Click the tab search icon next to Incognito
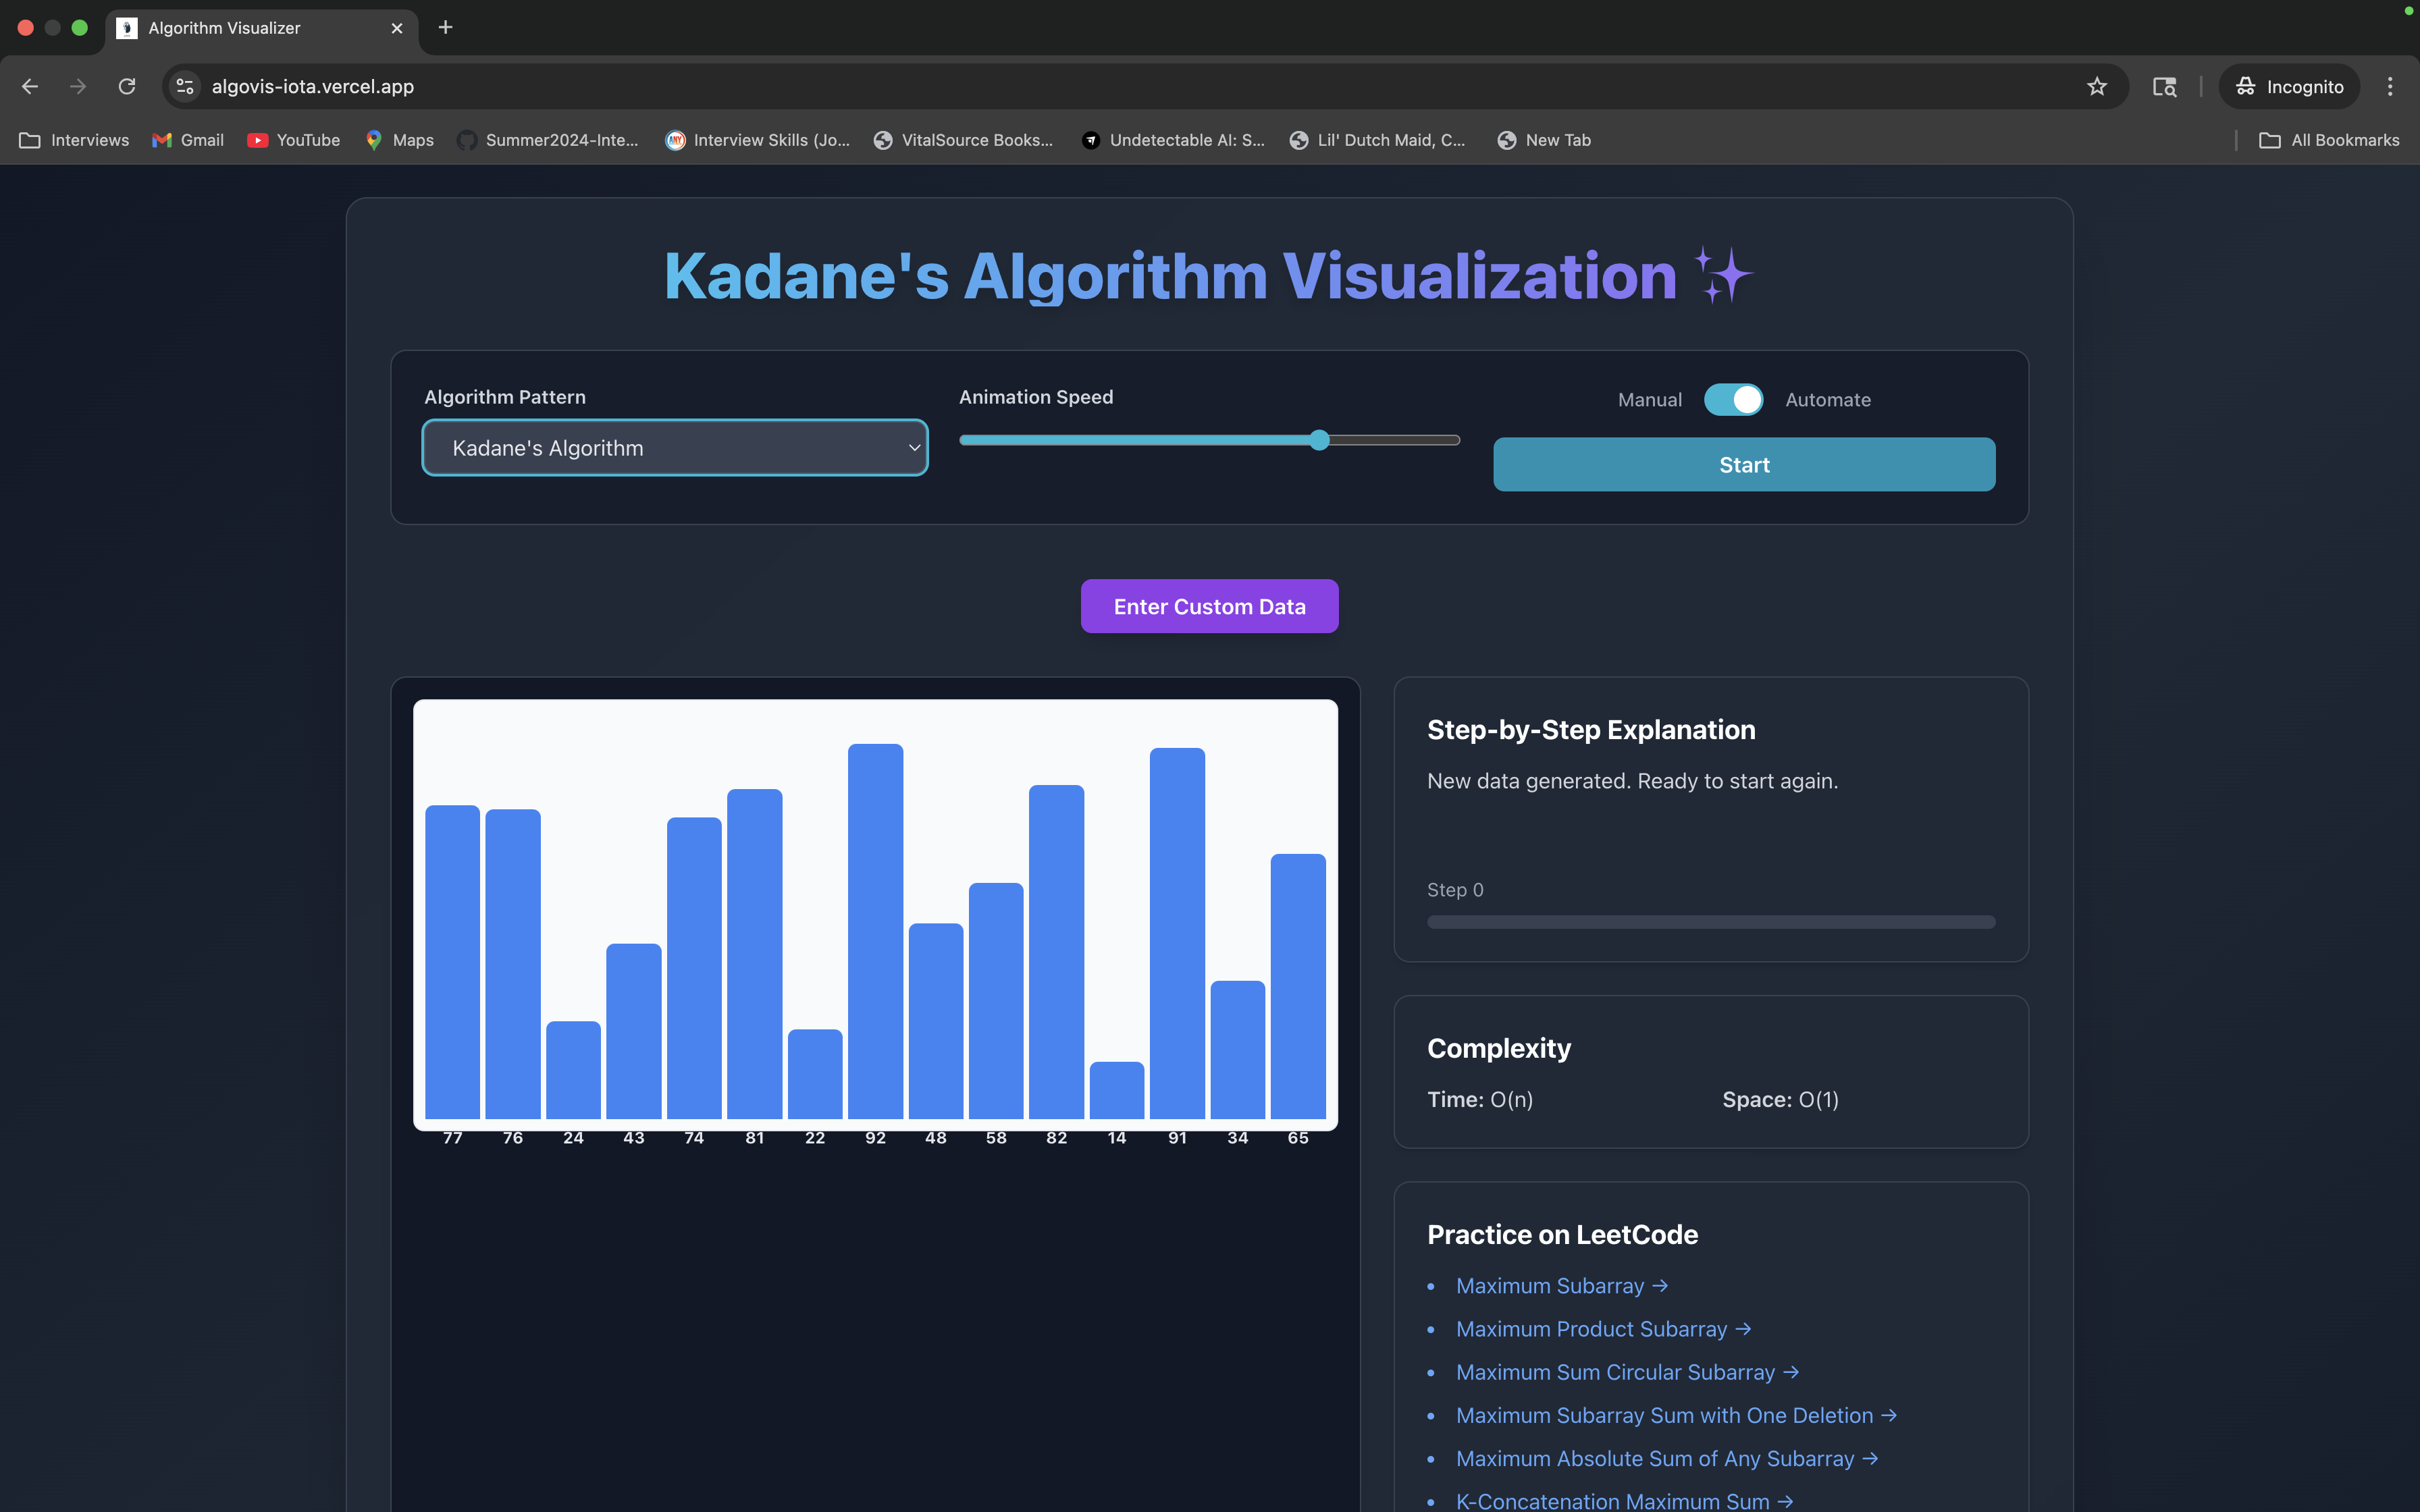Screen dimensions: 2420x1512 [x=2165, y=87]
